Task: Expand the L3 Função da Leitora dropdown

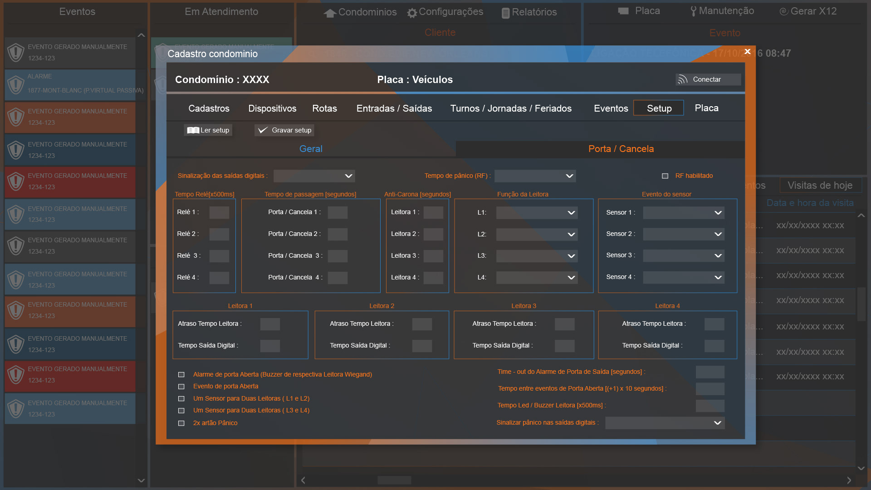Action: [x=537, y=256]
